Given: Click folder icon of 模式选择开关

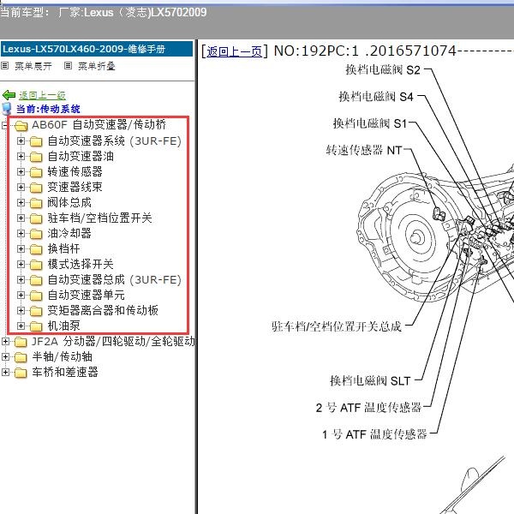Looking at the screenshot, I should click(x=36, y=265).
